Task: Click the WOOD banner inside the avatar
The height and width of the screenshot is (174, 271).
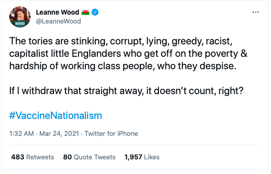Action: click(20, 24)
